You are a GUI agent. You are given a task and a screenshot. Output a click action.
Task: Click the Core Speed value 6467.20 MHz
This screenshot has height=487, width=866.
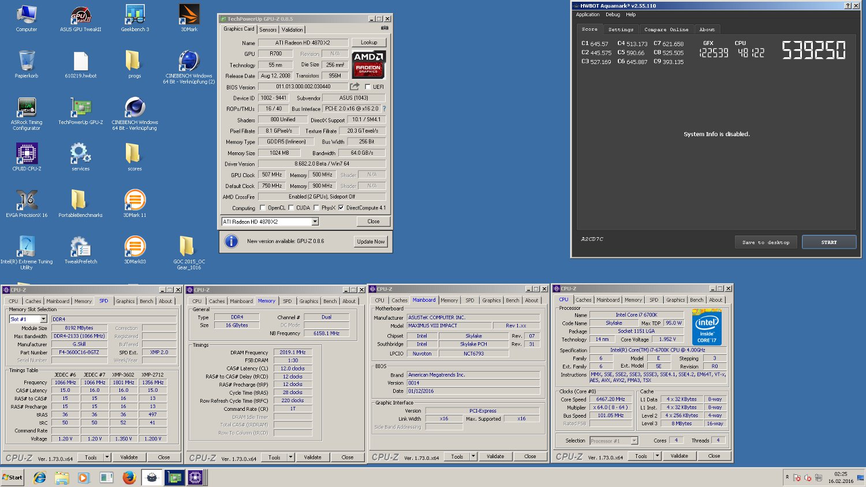[x=610, y=399]
